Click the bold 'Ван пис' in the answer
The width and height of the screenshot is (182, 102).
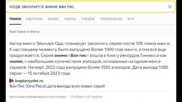(78, 56)
